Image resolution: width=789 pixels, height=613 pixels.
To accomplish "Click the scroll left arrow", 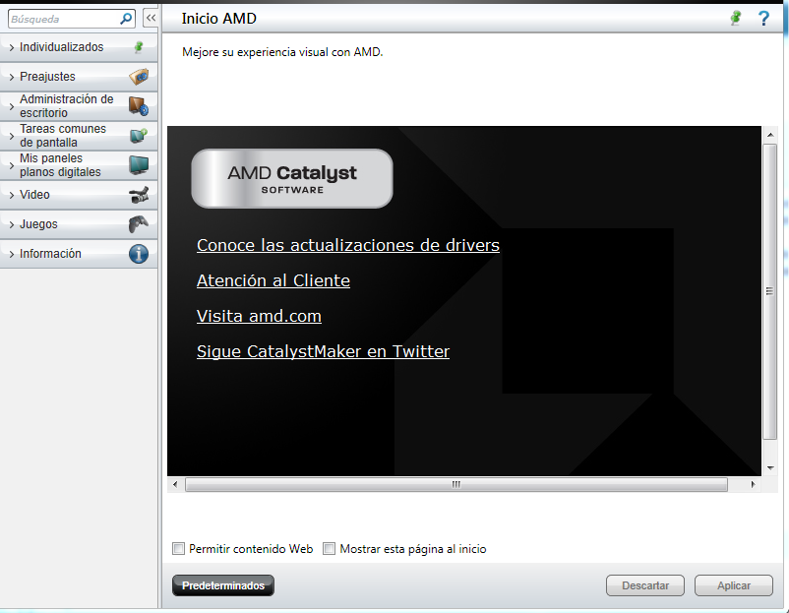I will (175, 484).
